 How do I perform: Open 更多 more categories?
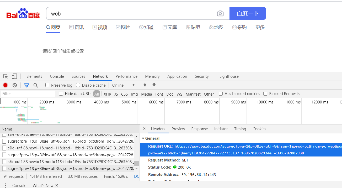pos(260,27)
